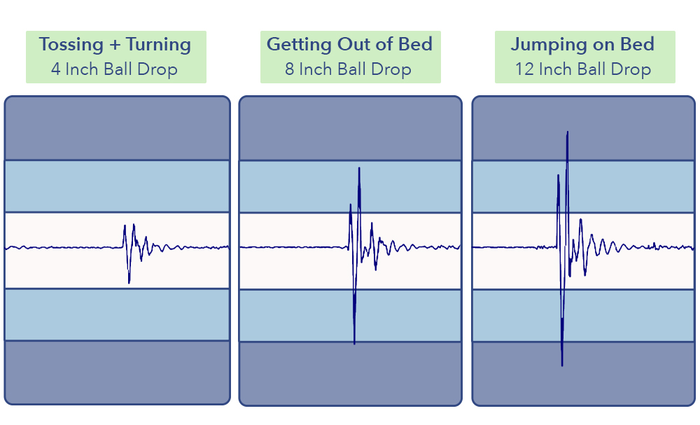
Task: Click the bottom dark band of Jumping chart
Action: coord(584,374)
